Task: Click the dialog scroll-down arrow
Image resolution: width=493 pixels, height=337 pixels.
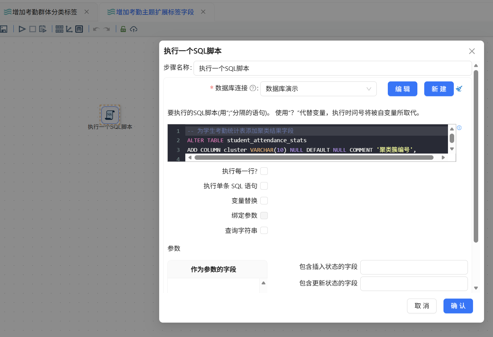Action: click(476, 288)
